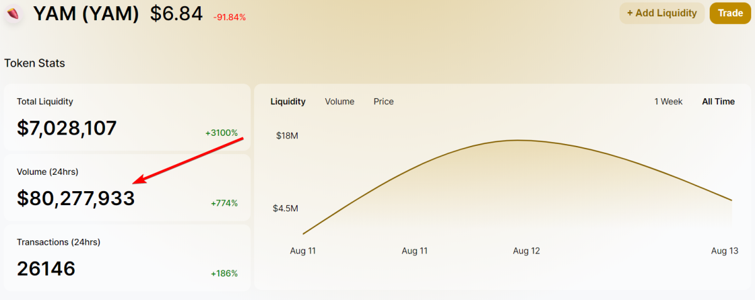Click the YAM token logo icon
The height and width of the screenshot is (300, 755).
[x=13, y=13]
